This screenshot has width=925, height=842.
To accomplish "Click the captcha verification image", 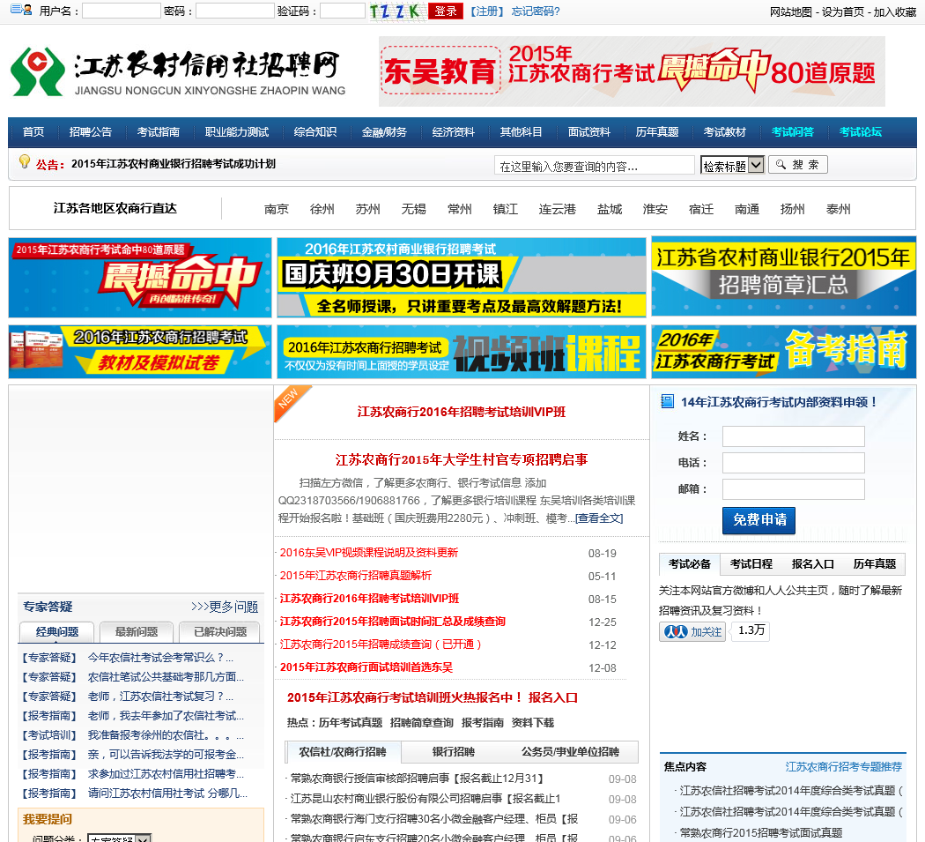I will click(396, 11).
